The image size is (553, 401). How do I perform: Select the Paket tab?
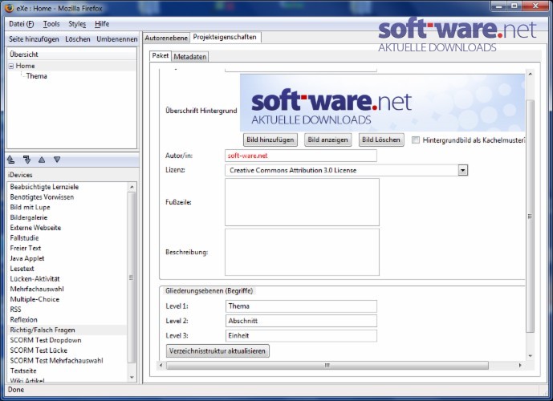pos(161,55)
